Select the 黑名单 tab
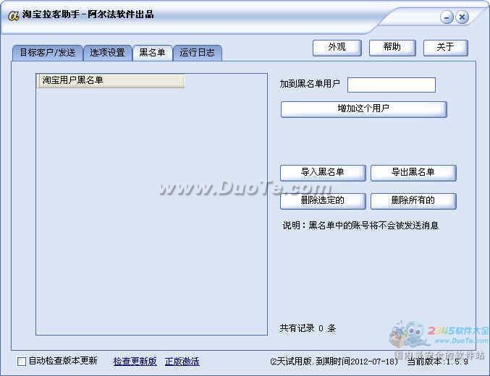Image resolution: width=490 pixels, height=376 pixels. (153, 53)
